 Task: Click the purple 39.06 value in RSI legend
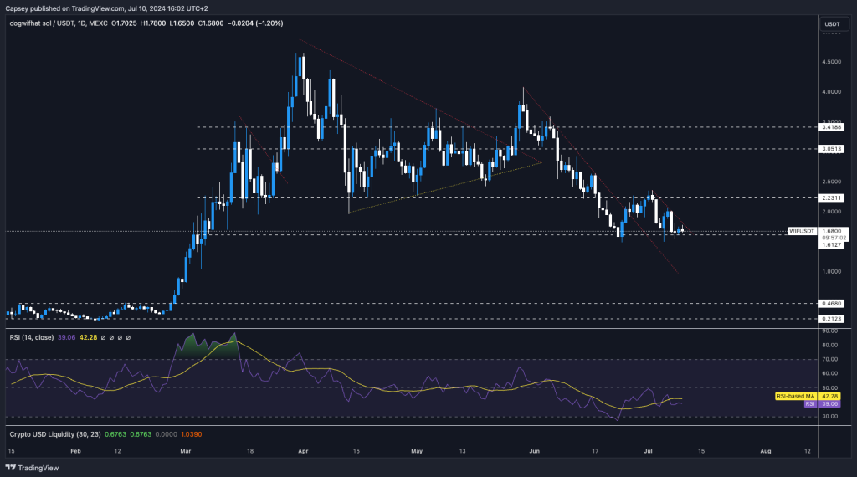[67, 338]
